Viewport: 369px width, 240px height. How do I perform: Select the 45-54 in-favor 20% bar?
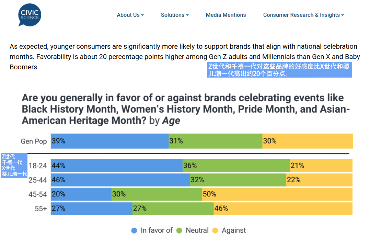click(81, 194)
